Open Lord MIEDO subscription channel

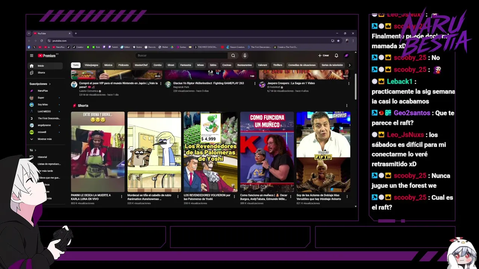(45, 111)
